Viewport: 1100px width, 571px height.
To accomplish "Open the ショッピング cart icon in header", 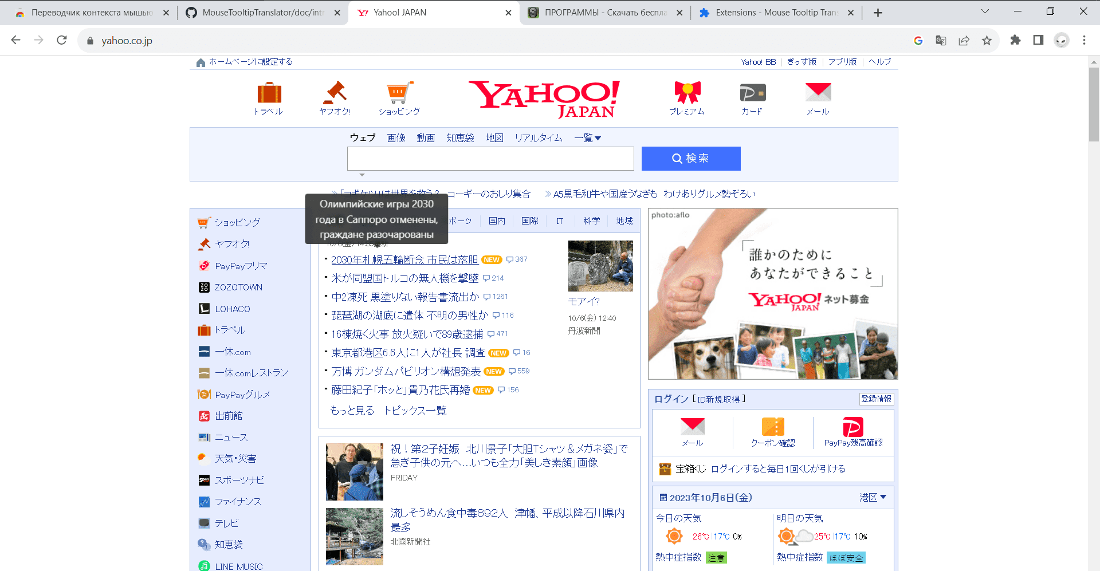I will point(399,93).
